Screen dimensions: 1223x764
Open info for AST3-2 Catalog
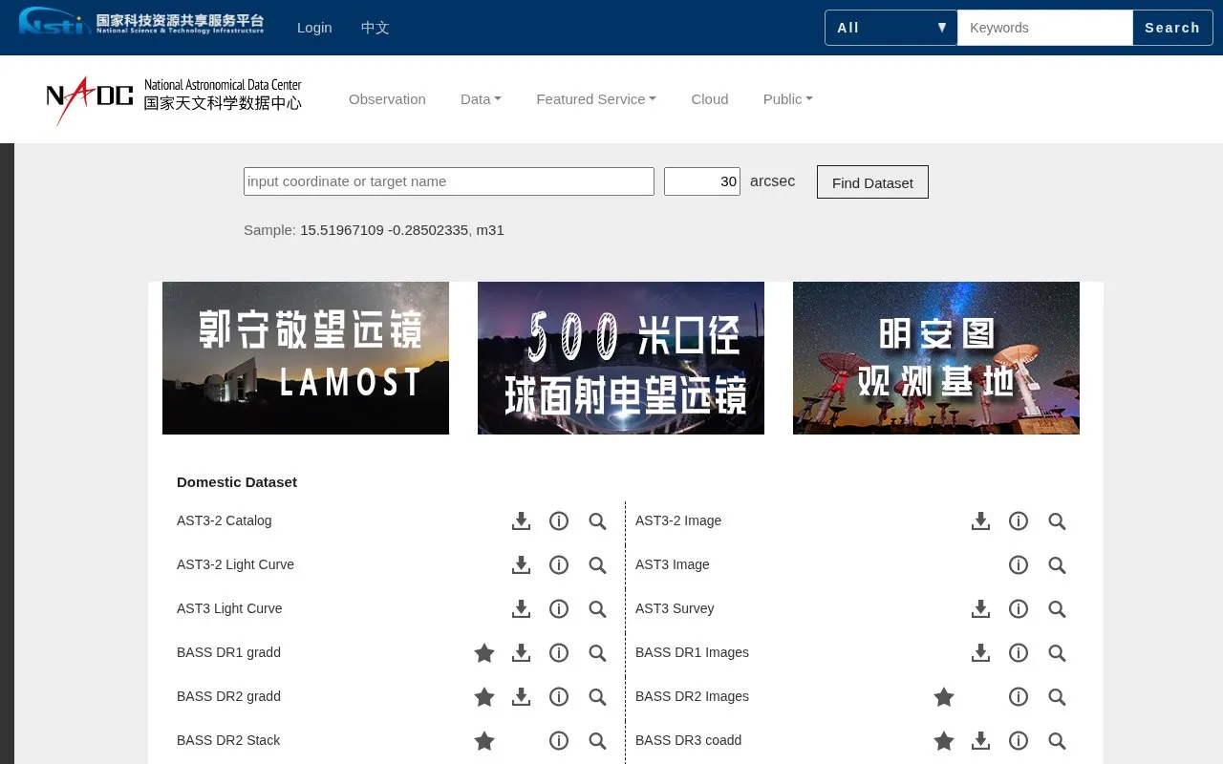click(559, 520)
